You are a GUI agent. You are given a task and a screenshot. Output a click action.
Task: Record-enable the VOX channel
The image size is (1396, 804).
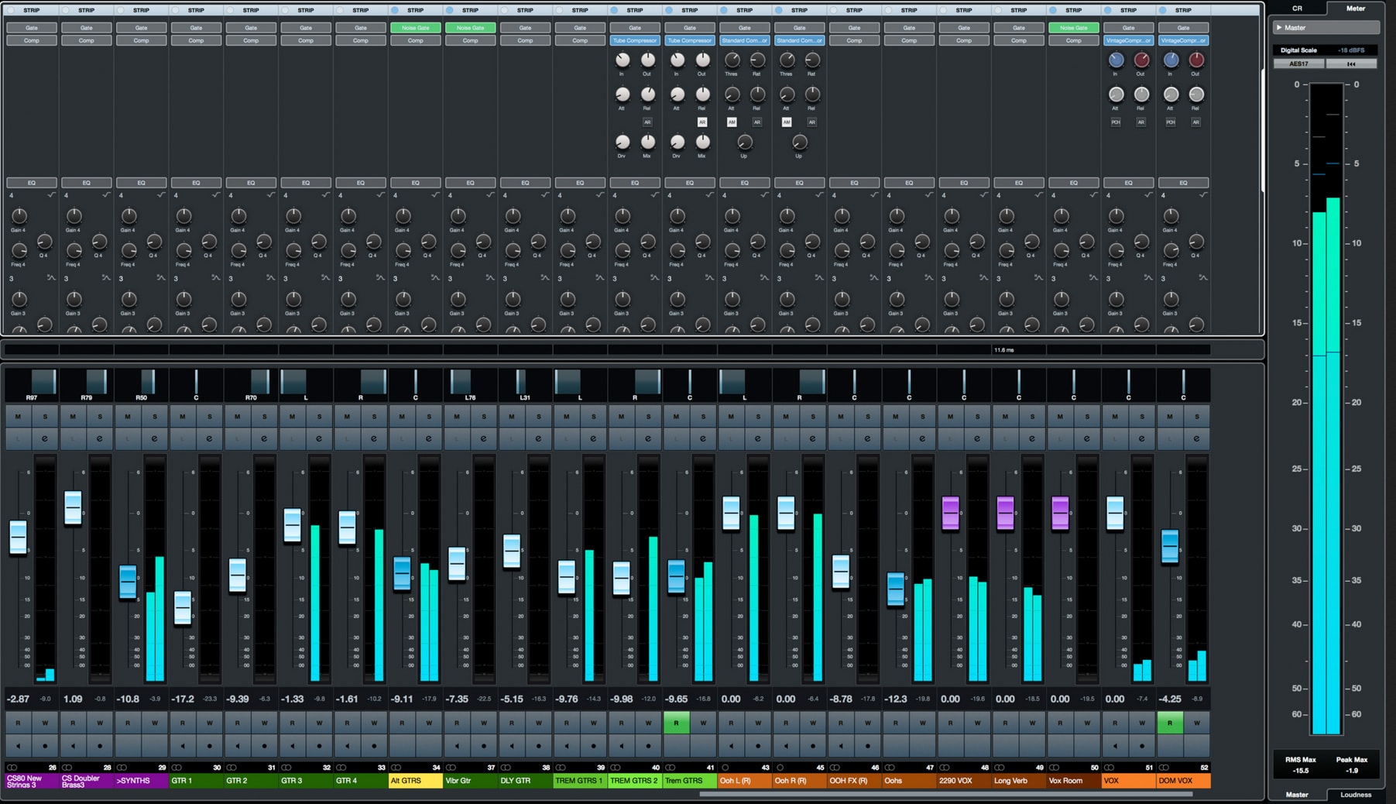pos(1142,746)
